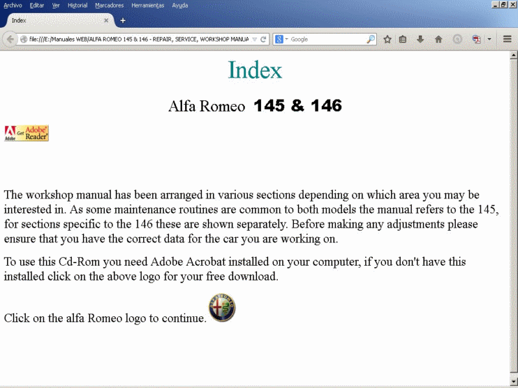This screenshot has width=518, height=388.
Task: Open the Marcadores menu
Action: pos(109,5)
